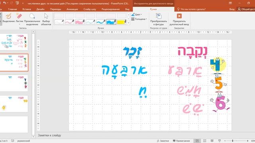The width and height of the screenshot is (255, 143).
Task: Choose the Произвольное выделение lasso tool
Action: [x=32, y=19]
